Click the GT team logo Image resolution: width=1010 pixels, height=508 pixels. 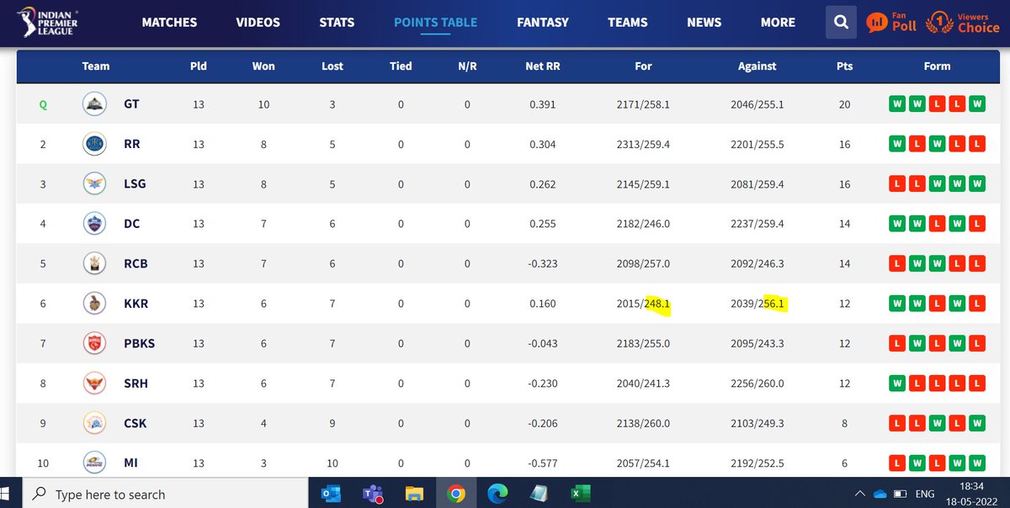(94, 104)
